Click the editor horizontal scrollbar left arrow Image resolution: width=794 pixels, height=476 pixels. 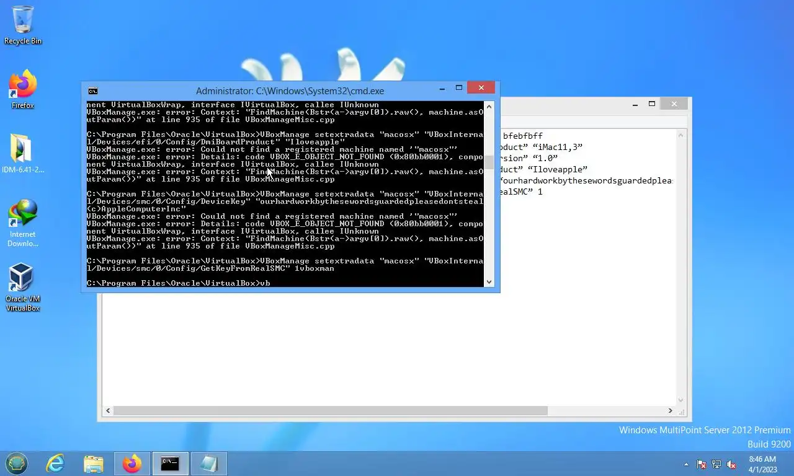tap(109, 410)
